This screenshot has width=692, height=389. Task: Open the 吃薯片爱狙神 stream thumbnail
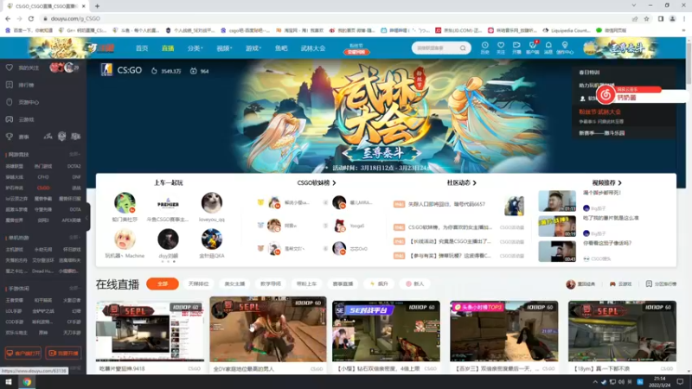[x=150, y=331]
